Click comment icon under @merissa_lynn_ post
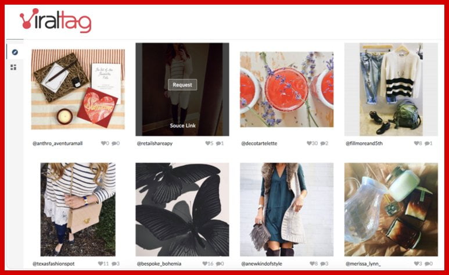The width and height of the screenshot is (449, 275). click(427, 263)
